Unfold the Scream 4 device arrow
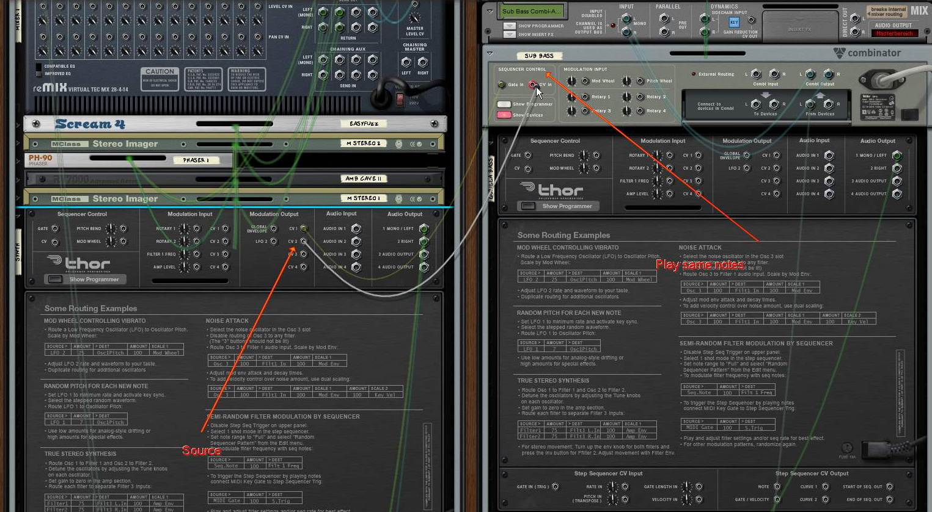The height and width of the screenshot is (512, 932). point(19,124)
